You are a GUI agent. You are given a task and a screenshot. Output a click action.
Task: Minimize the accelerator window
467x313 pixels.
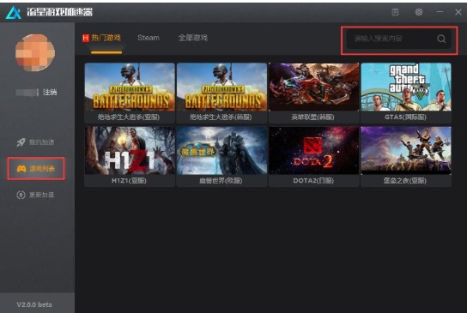coord(440,12)
